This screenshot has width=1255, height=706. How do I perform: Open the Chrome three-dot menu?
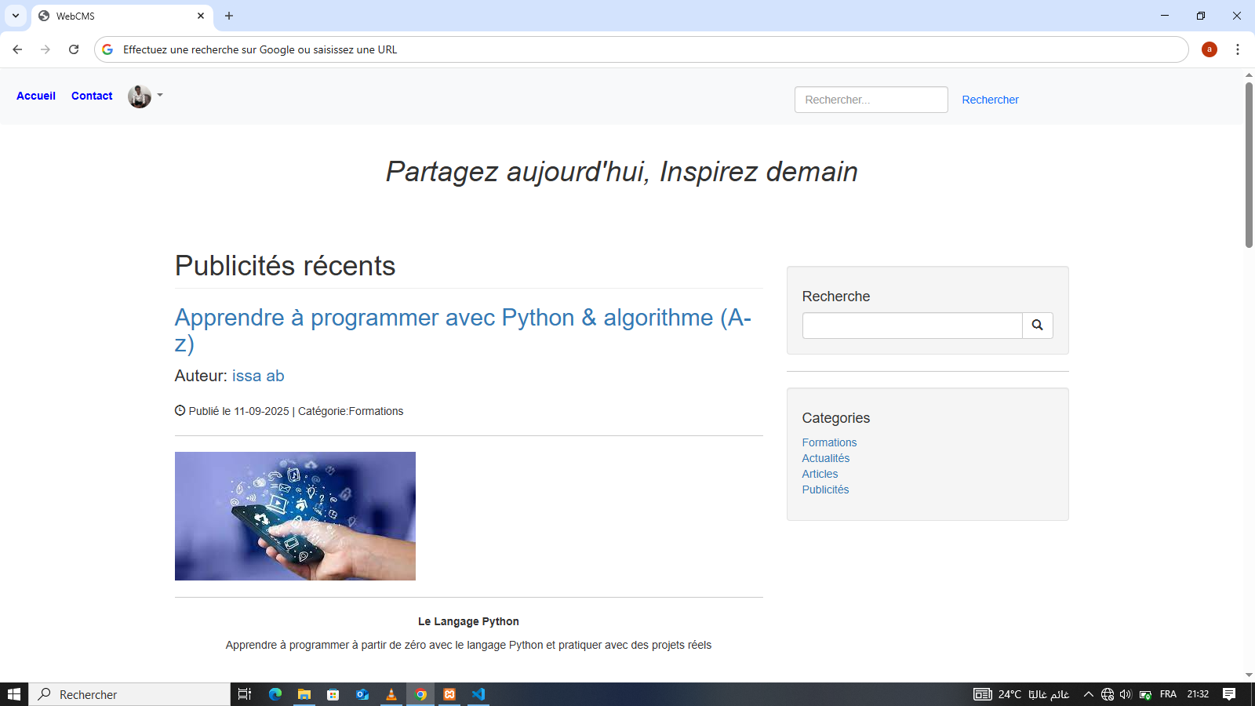(1237, 49)
